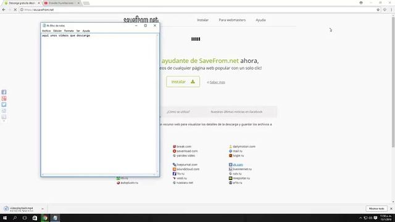The image size is (395, 222).
Task: Click the russiaru.net text
Action: coord(185,183)
